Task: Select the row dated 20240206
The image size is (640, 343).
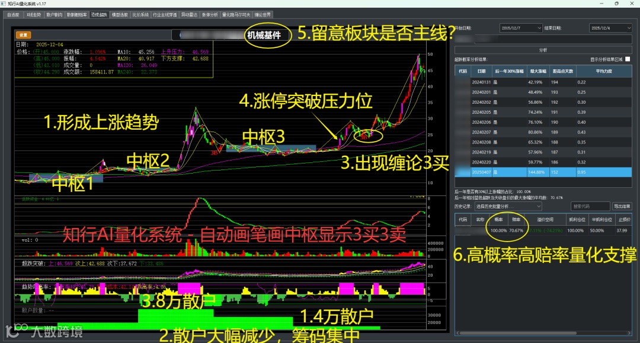Action: [x=543, y=122]
